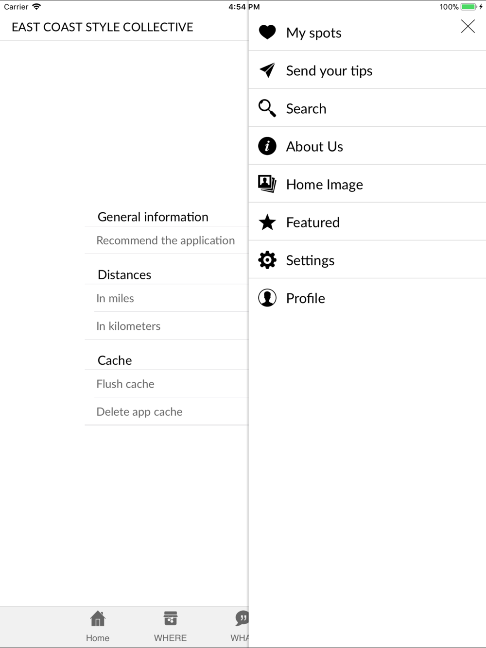Click the East Coast Style Collective title

tap(103, 27)
